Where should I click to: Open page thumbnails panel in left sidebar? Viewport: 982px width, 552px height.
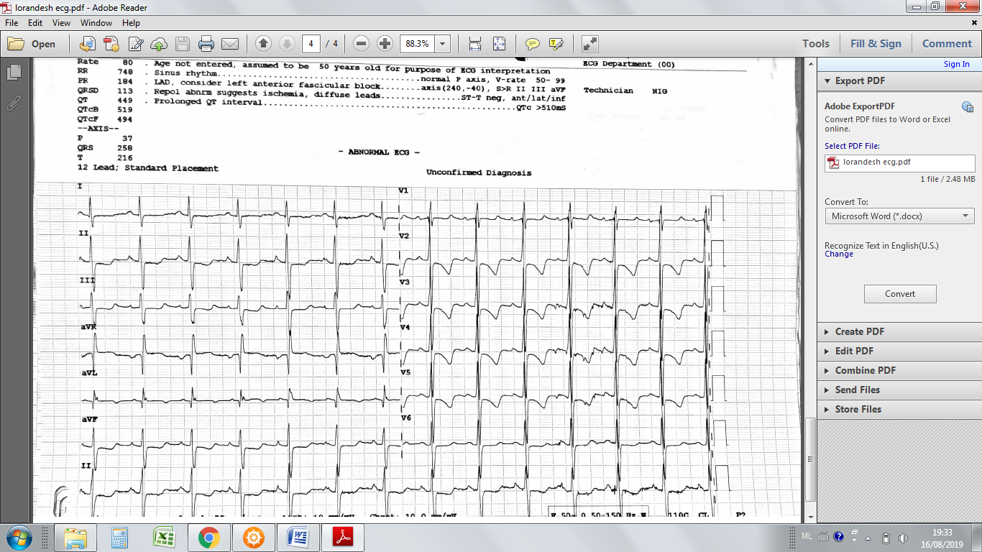13,72
